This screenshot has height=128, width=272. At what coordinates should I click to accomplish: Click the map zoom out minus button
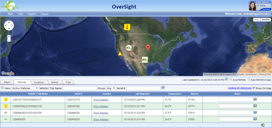tap(9, 40)
